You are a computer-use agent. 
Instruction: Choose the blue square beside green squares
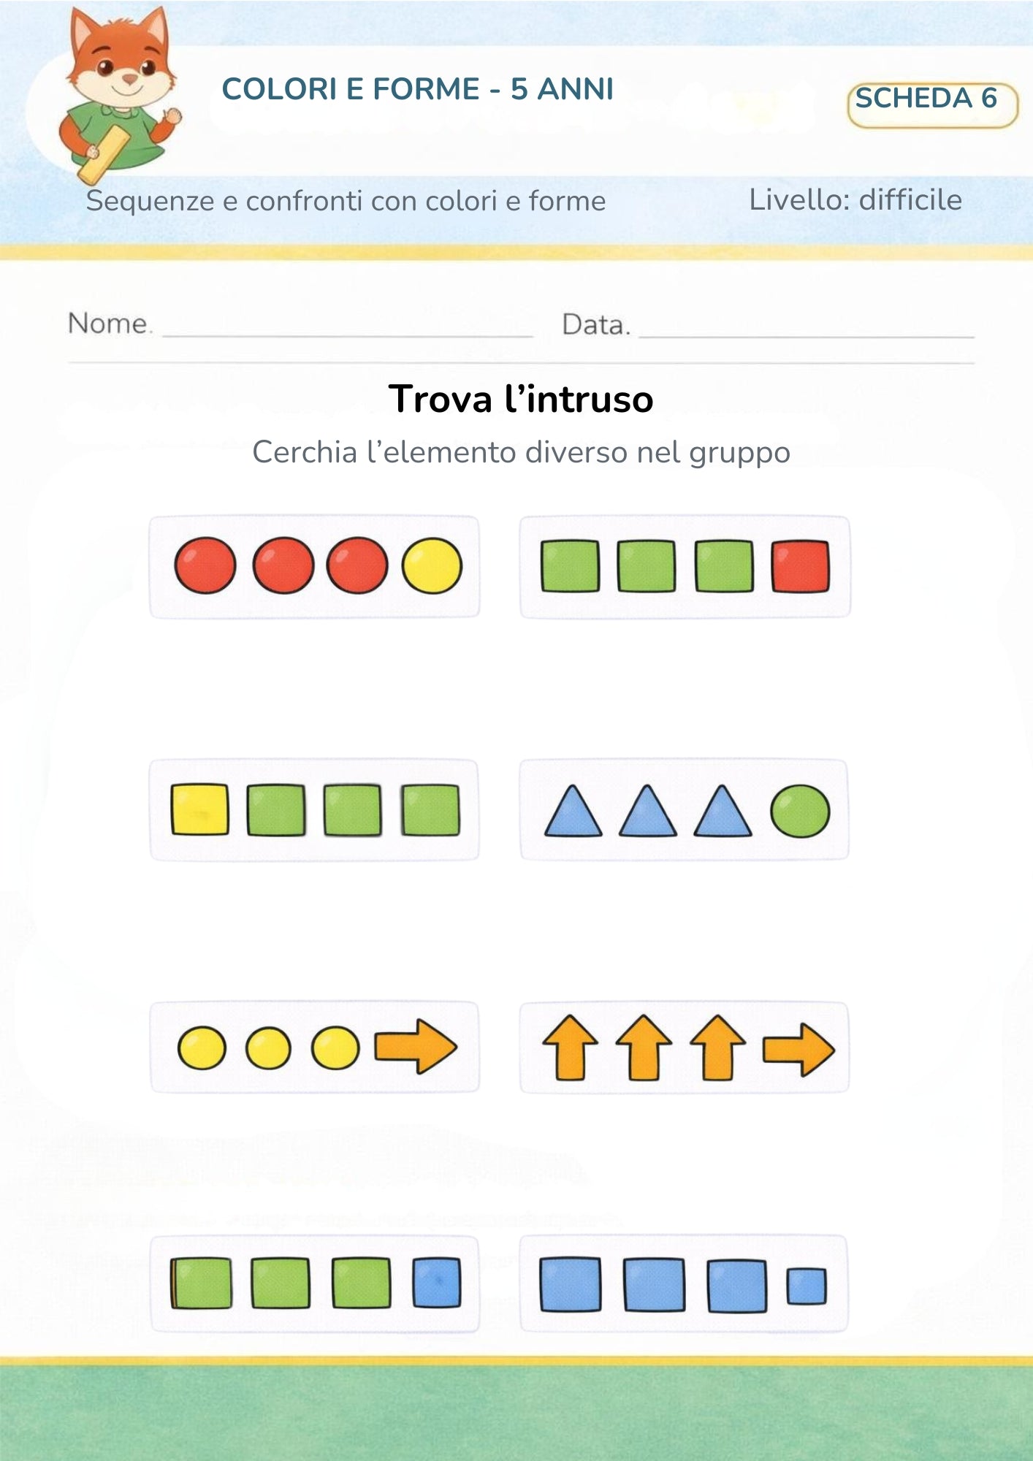pos(437,1282)
